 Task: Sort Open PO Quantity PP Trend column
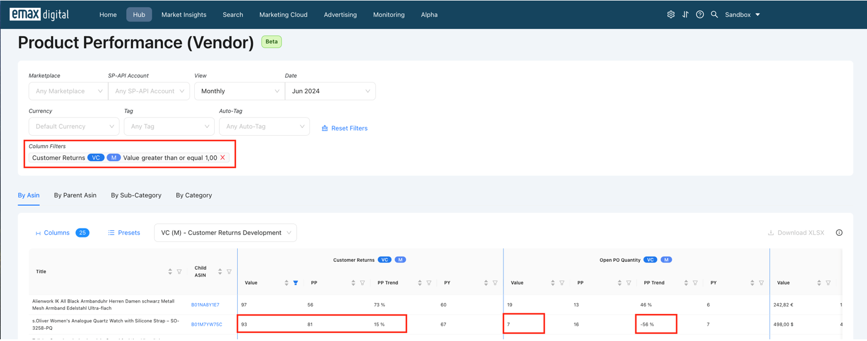click(x=686, y=283)
